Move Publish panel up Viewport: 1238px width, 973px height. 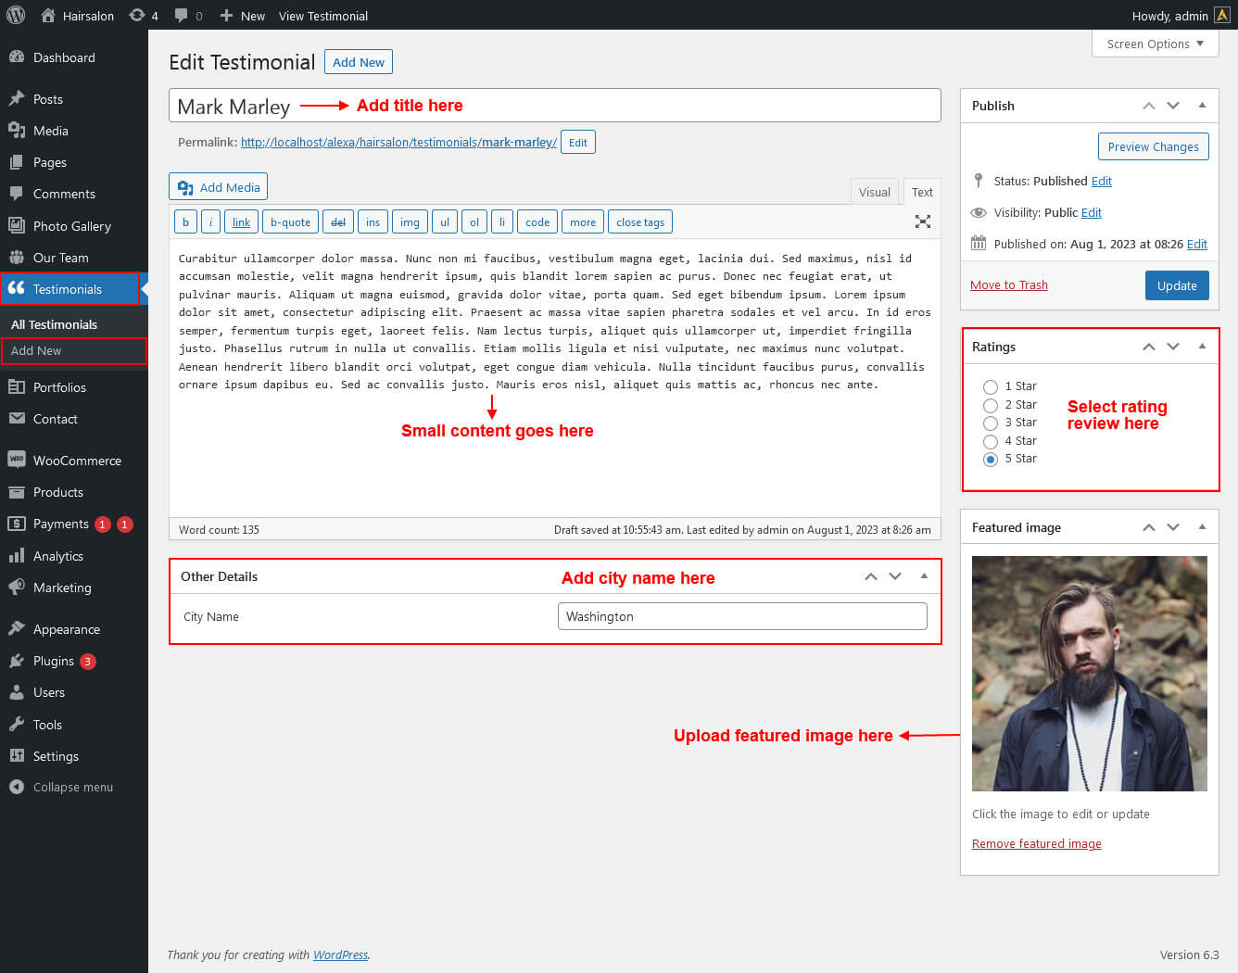tap(1149, 106)
